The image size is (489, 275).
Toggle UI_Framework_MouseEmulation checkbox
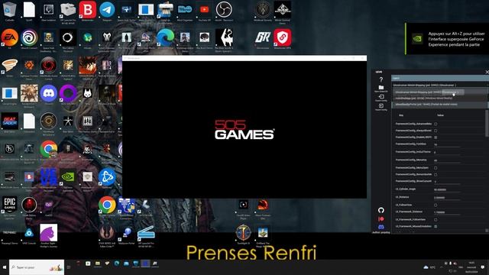pos(436,226)
